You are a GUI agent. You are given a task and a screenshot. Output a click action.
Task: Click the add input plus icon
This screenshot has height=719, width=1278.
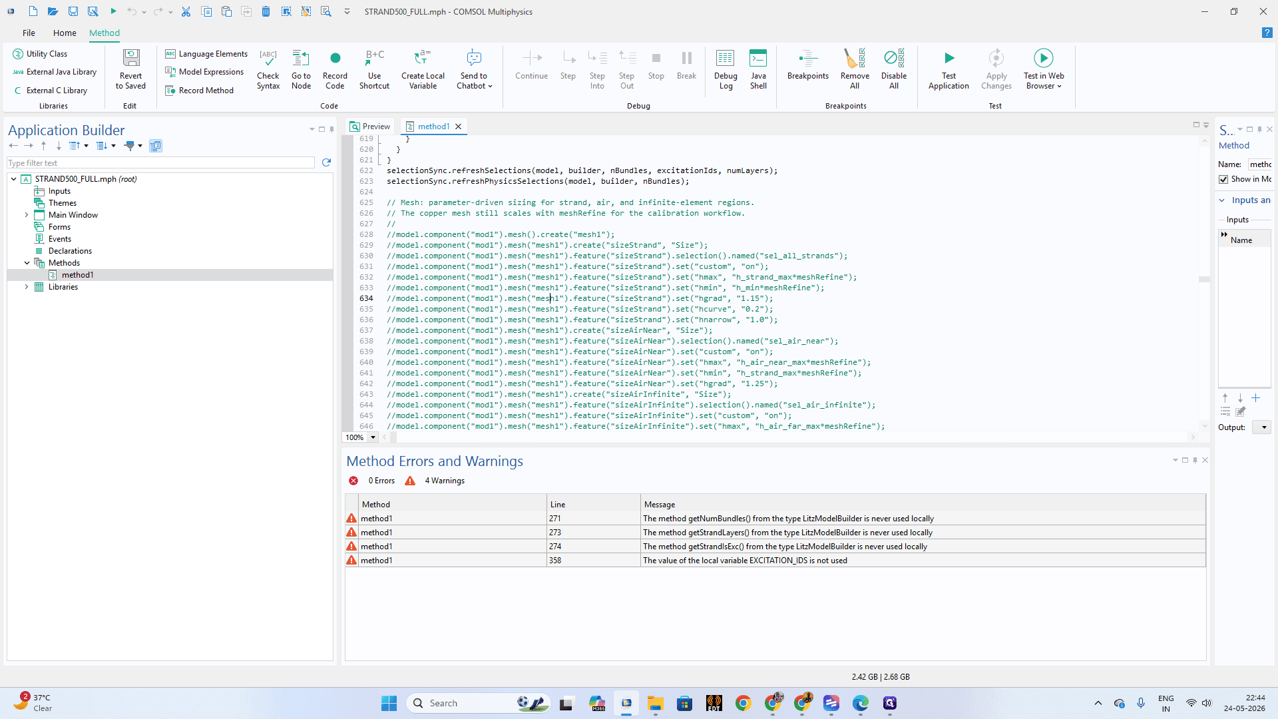click(1255, 398)
